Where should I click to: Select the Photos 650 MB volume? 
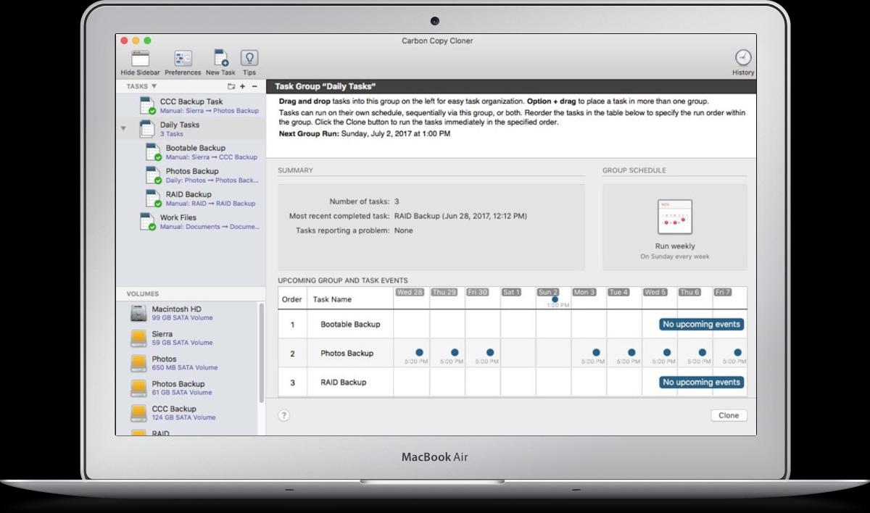click(x=187, y=363)
